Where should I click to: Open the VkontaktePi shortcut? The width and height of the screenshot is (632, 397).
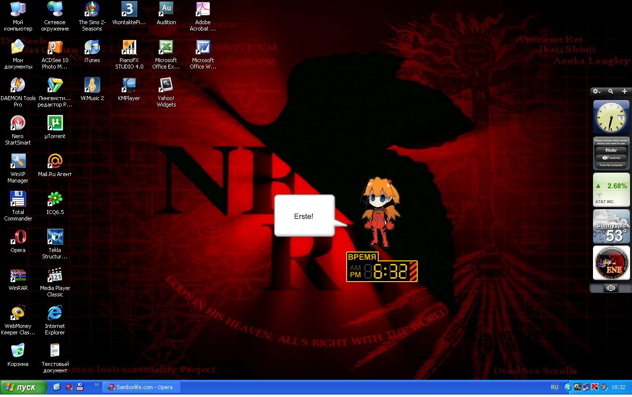(129, 14)
